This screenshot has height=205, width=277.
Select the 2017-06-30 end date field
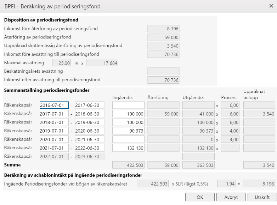(x=90, y=105)
